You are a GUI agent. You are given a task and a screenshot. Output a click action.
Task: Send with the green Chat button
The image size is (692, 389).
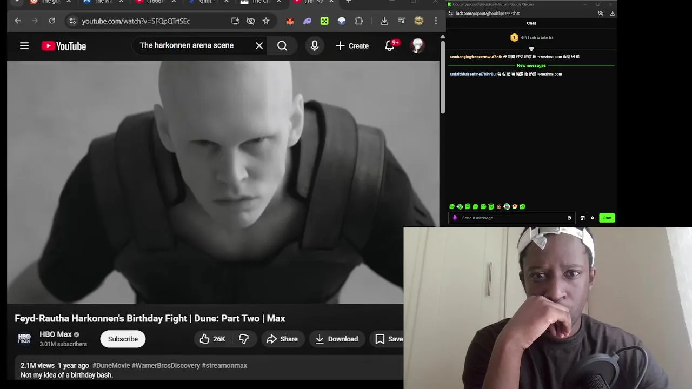coord(607,218)
